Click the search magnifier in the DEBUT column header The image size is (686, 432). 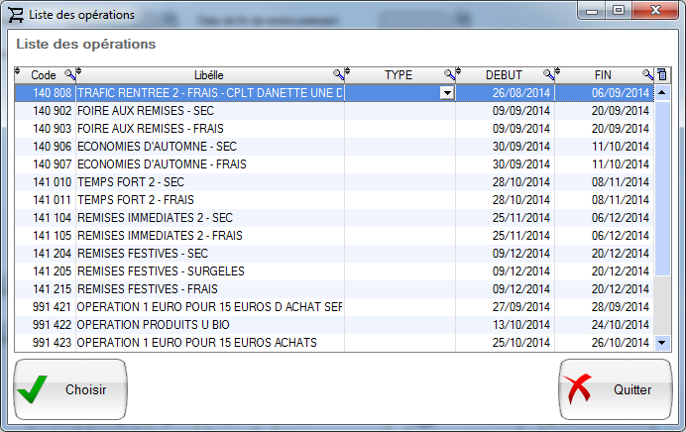pos(548,75)
